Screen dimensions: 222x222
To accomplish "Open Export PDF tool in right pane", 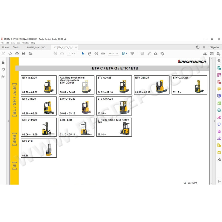I will (x=219, y=68).
